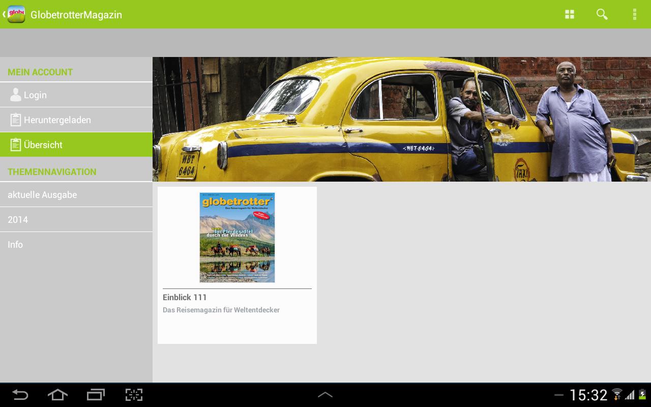The width and height of the screenshot is (651, 407).
Task: Tap the Wi-Fi status indicator
Action: point(617,395)
